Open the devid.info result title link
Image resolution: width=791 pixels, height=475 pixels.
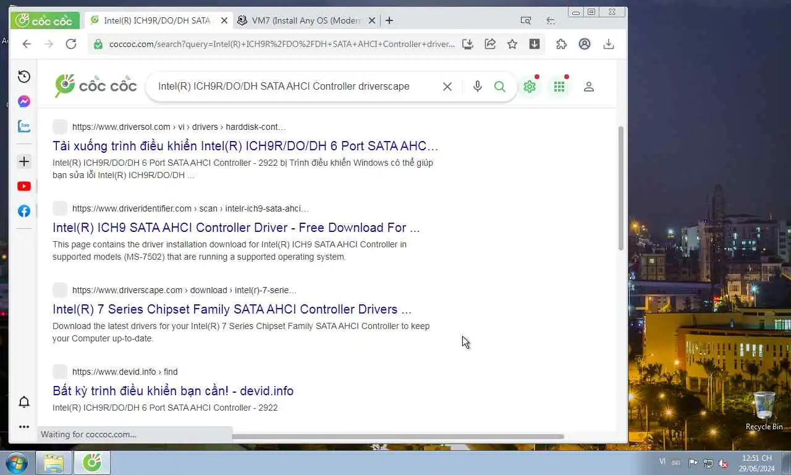[x=173, y=391]
